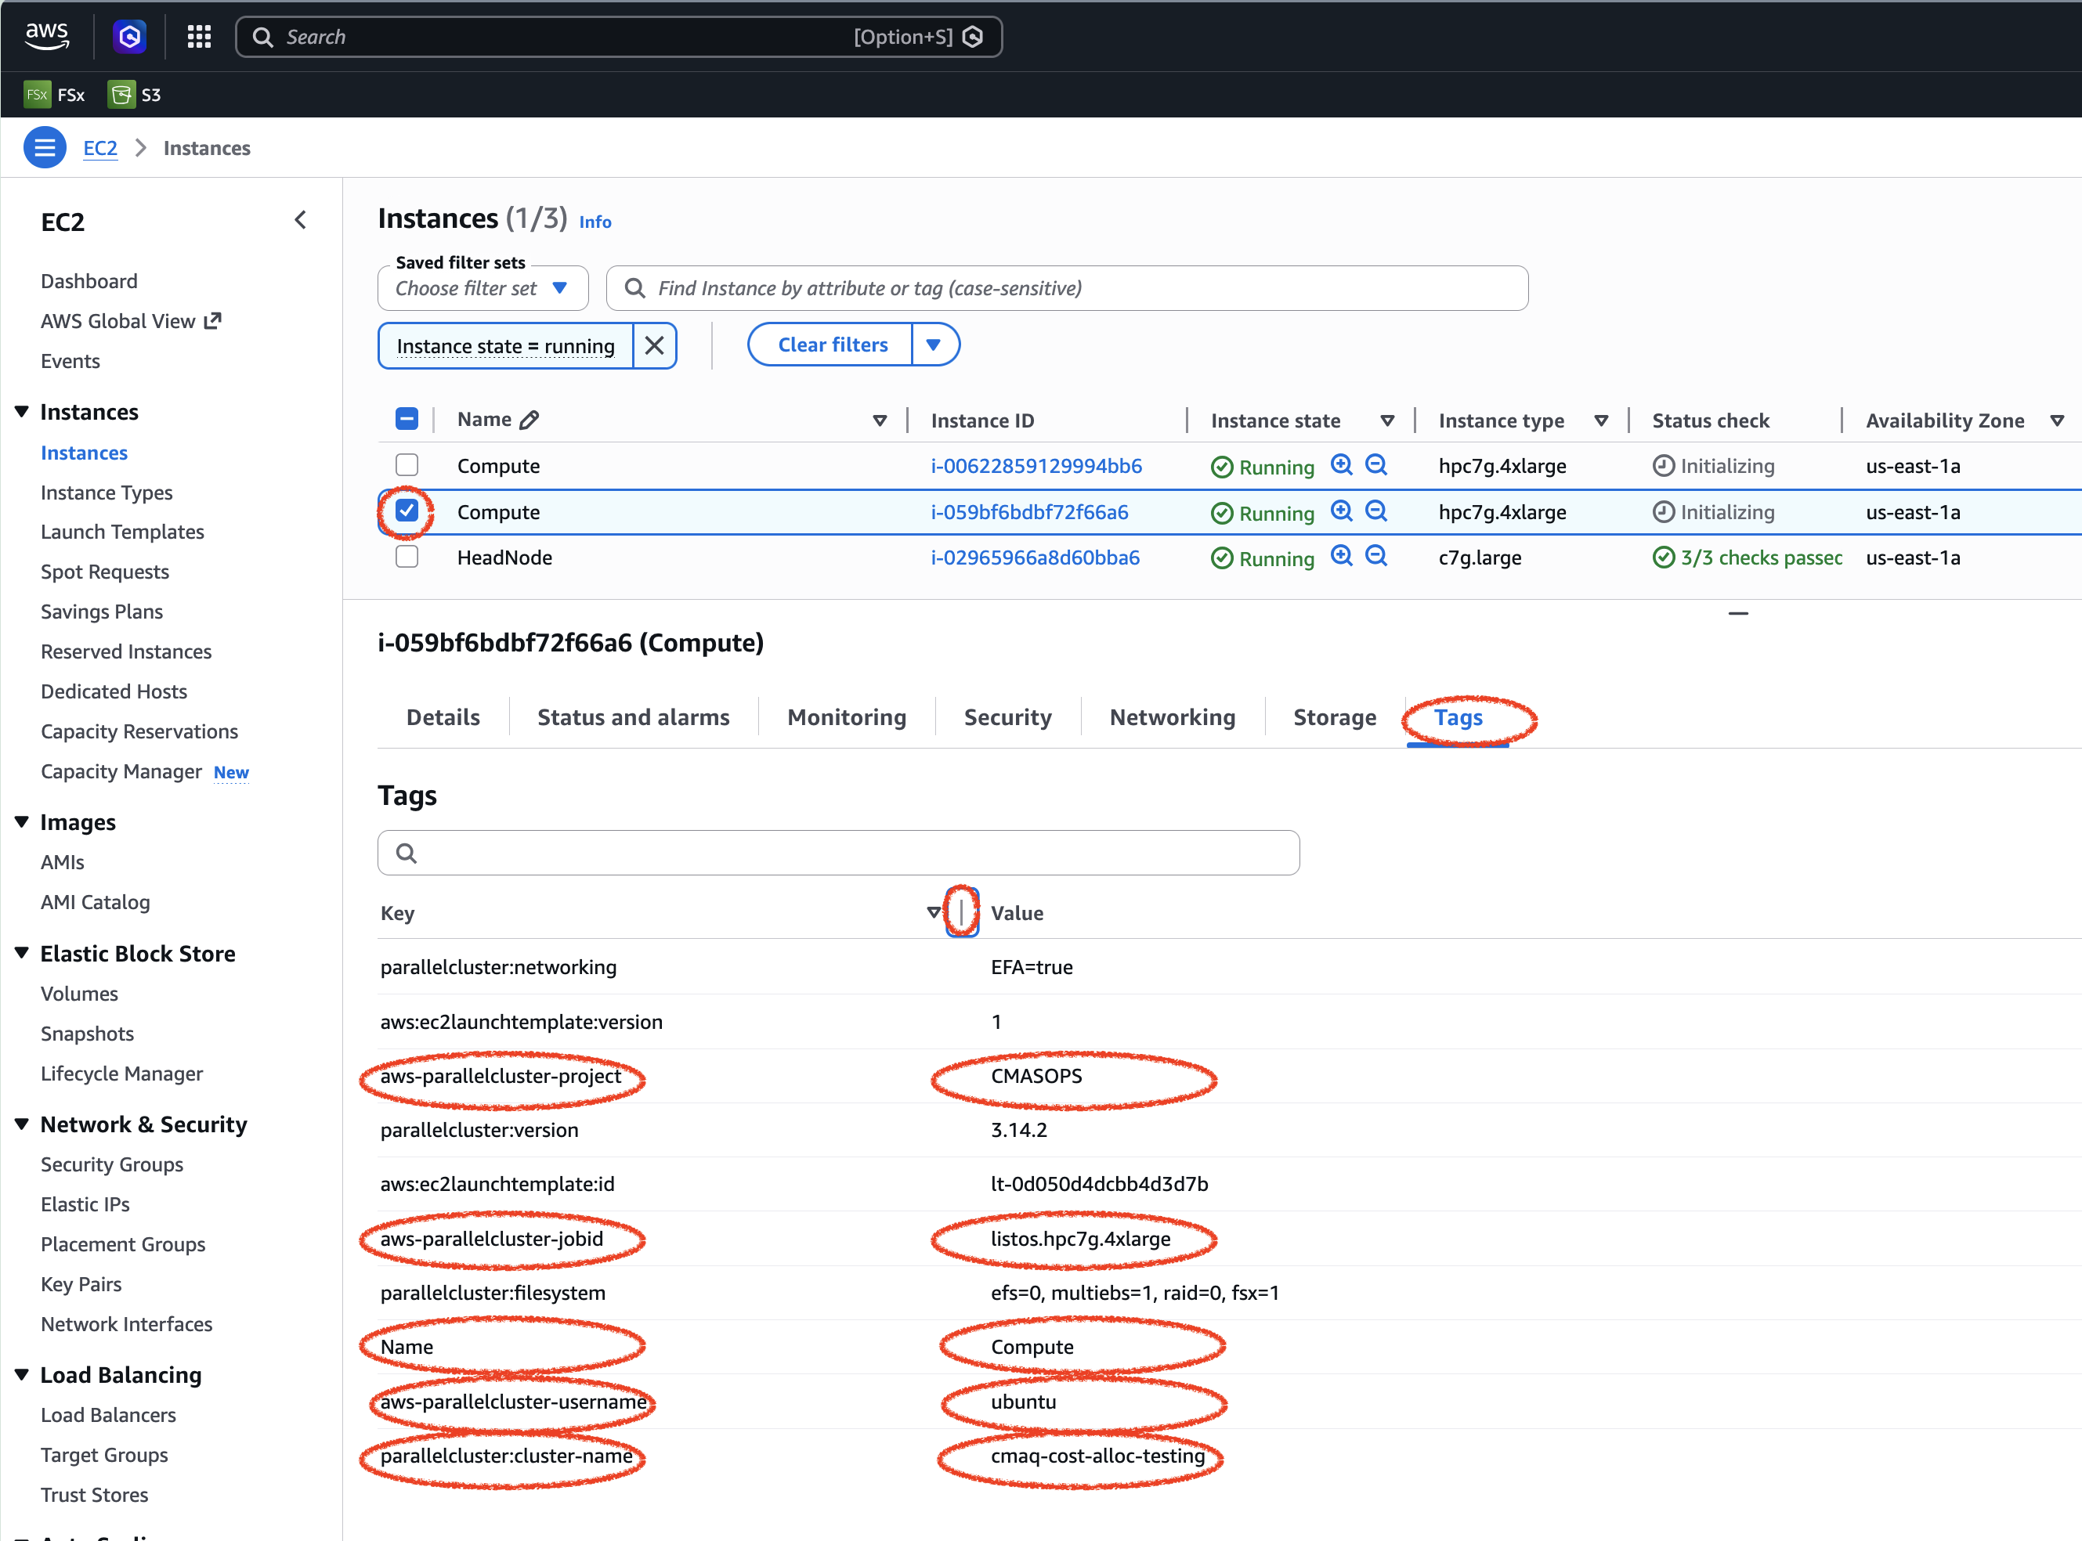This screenshot has width=2082, height=1541.
Task: Zoom in filter icon for HeadNode row
Action: coord(1341,557)
